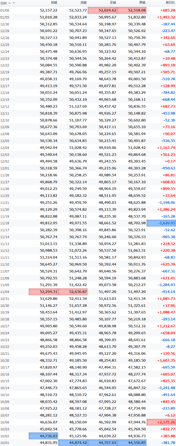Screen dimensions: 176x446
Task: Click the open value 48,035.42
Action: [49, 402]
